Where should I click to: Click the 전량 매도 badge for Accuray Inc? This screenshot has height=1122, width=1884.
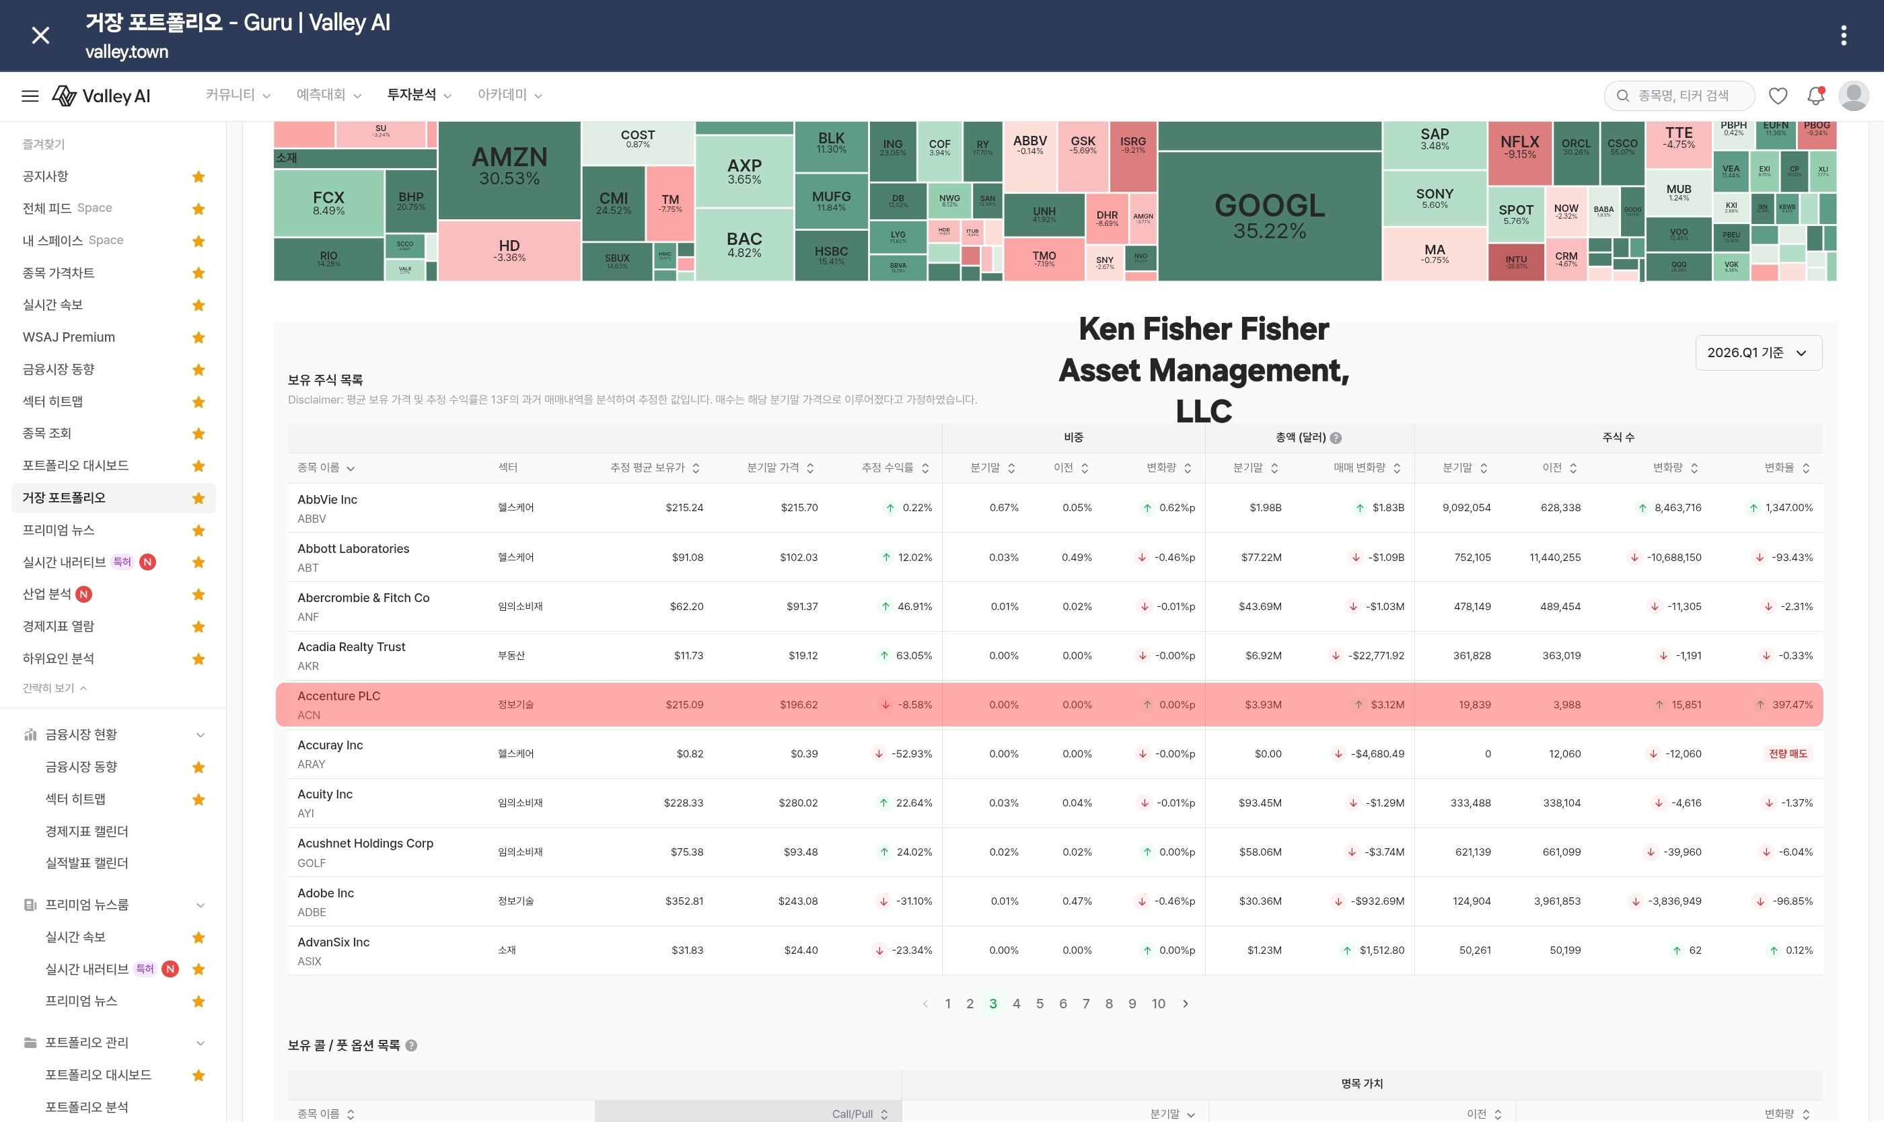[1788, 754]
